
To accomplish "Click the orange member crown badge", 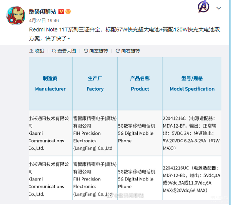I will [68, 12].
